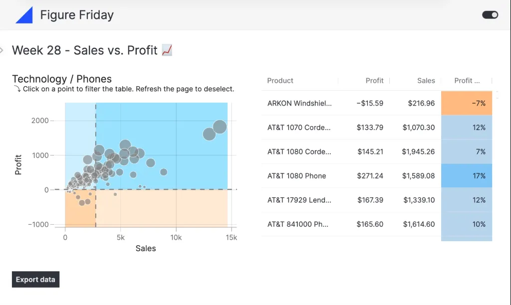Expand the collapsed left navigation chevron
This screenshot has height=305, width=511.
point(2,50)
